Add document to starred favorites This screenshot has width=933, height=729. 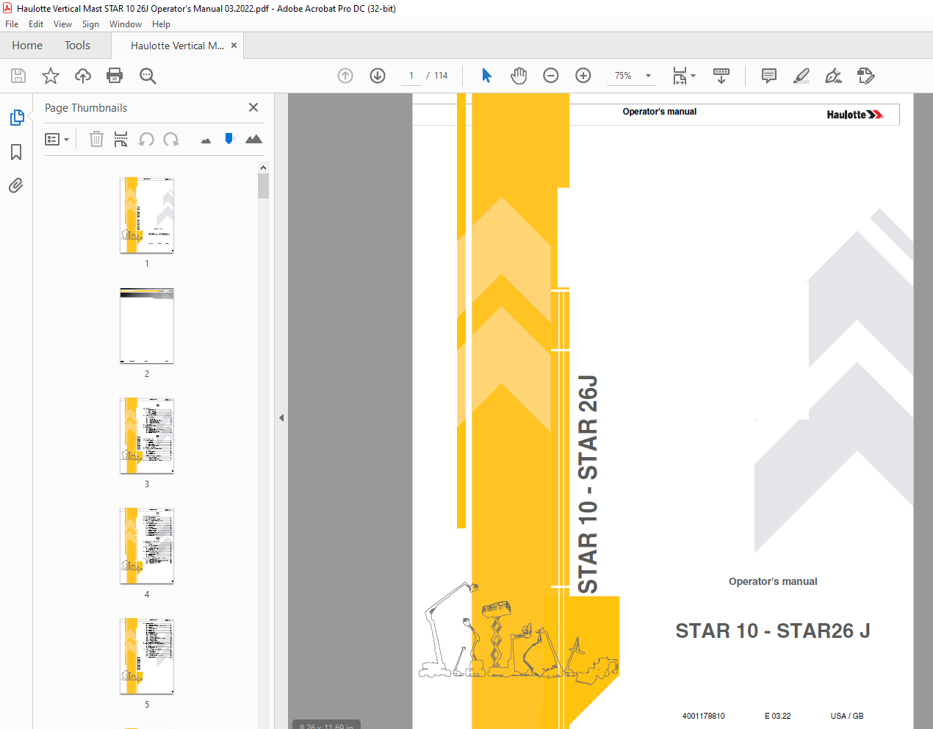tap(51, 76)
